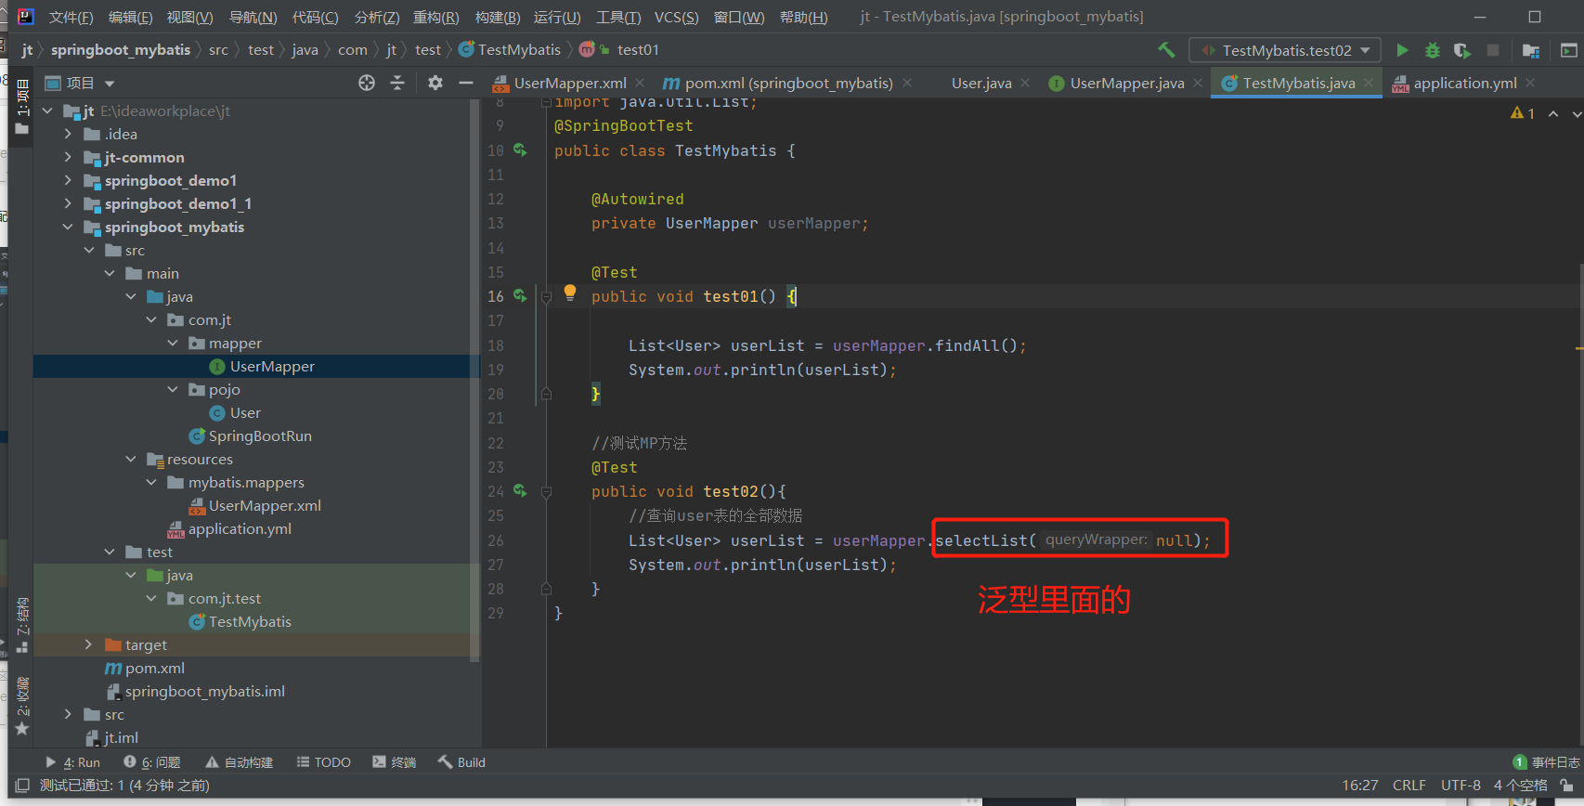The width and height of the screenshot is (1584, 806).
Task: Click run gutter icon for test01
Action: click(520, 295)
